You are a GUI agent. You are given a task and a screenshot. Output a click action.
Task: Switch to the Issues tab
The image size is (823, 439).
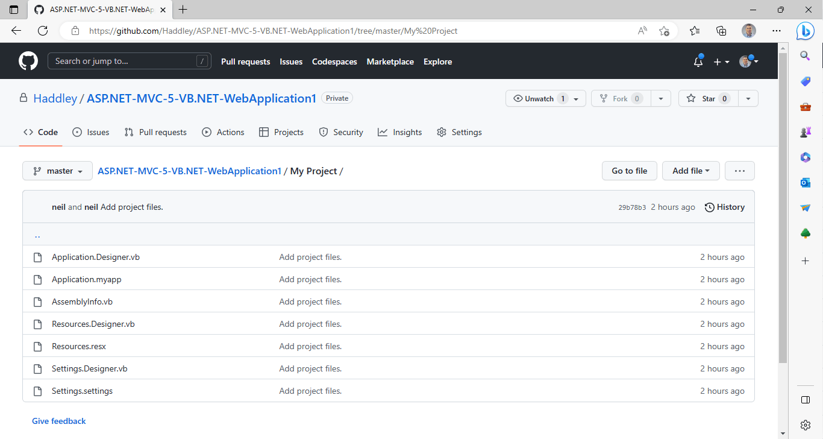(x=90, y=132)
